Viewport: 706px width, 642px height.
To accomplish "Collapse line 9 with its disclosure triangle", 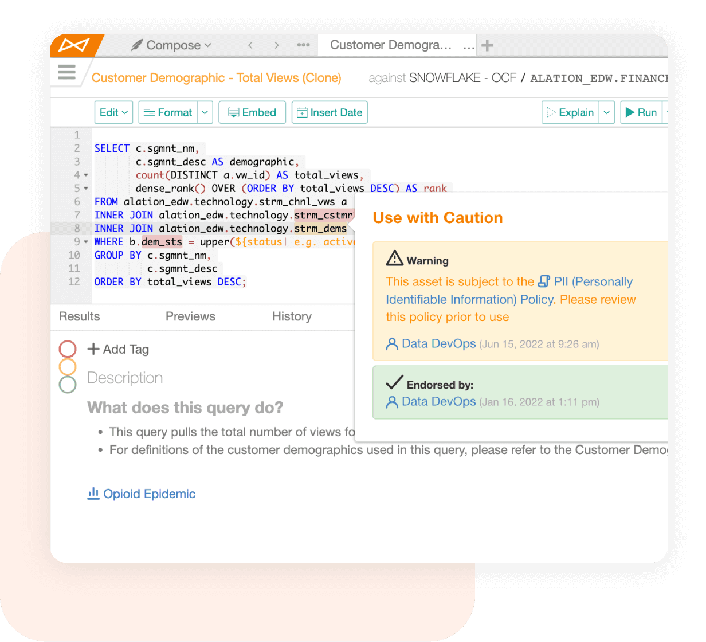I will (x=85, y=242).
